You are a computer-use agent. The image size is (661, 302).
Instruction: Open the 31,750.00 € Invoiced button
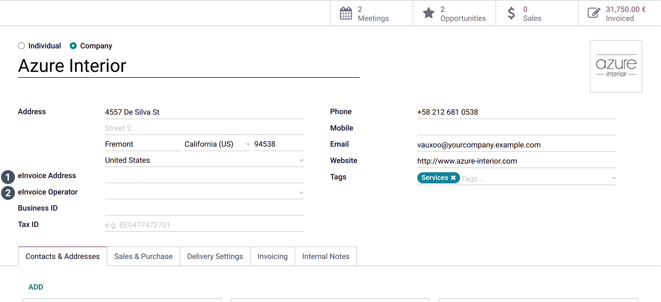click(x=620, y=13)
